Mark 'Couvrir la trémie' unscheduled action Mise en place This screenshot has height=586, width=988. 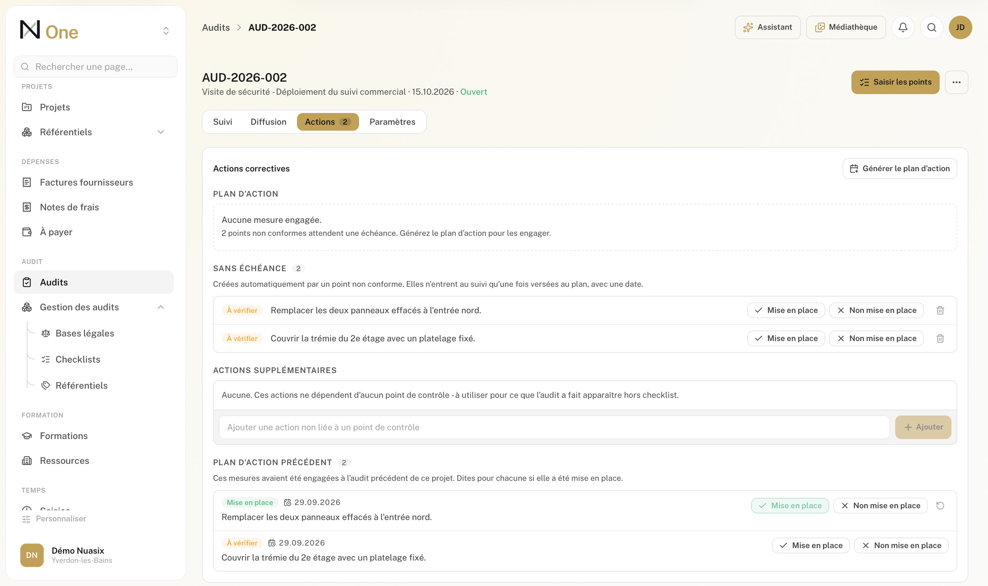coord(786,338)
